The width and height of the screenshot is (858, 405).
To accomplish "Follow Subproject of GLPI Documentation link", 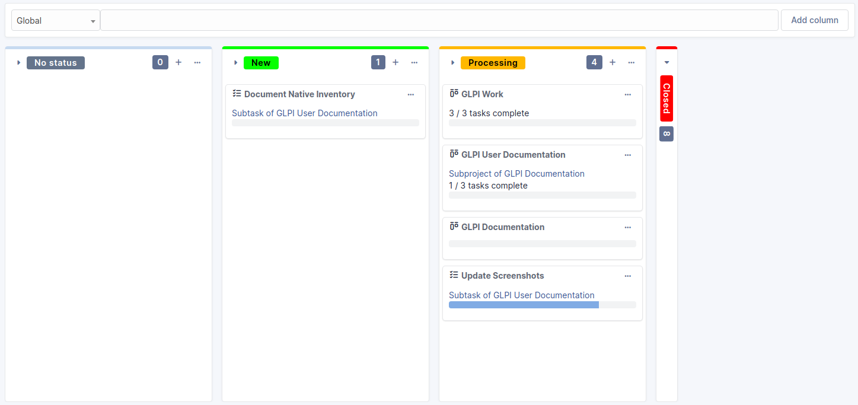I will click(516, 174).
